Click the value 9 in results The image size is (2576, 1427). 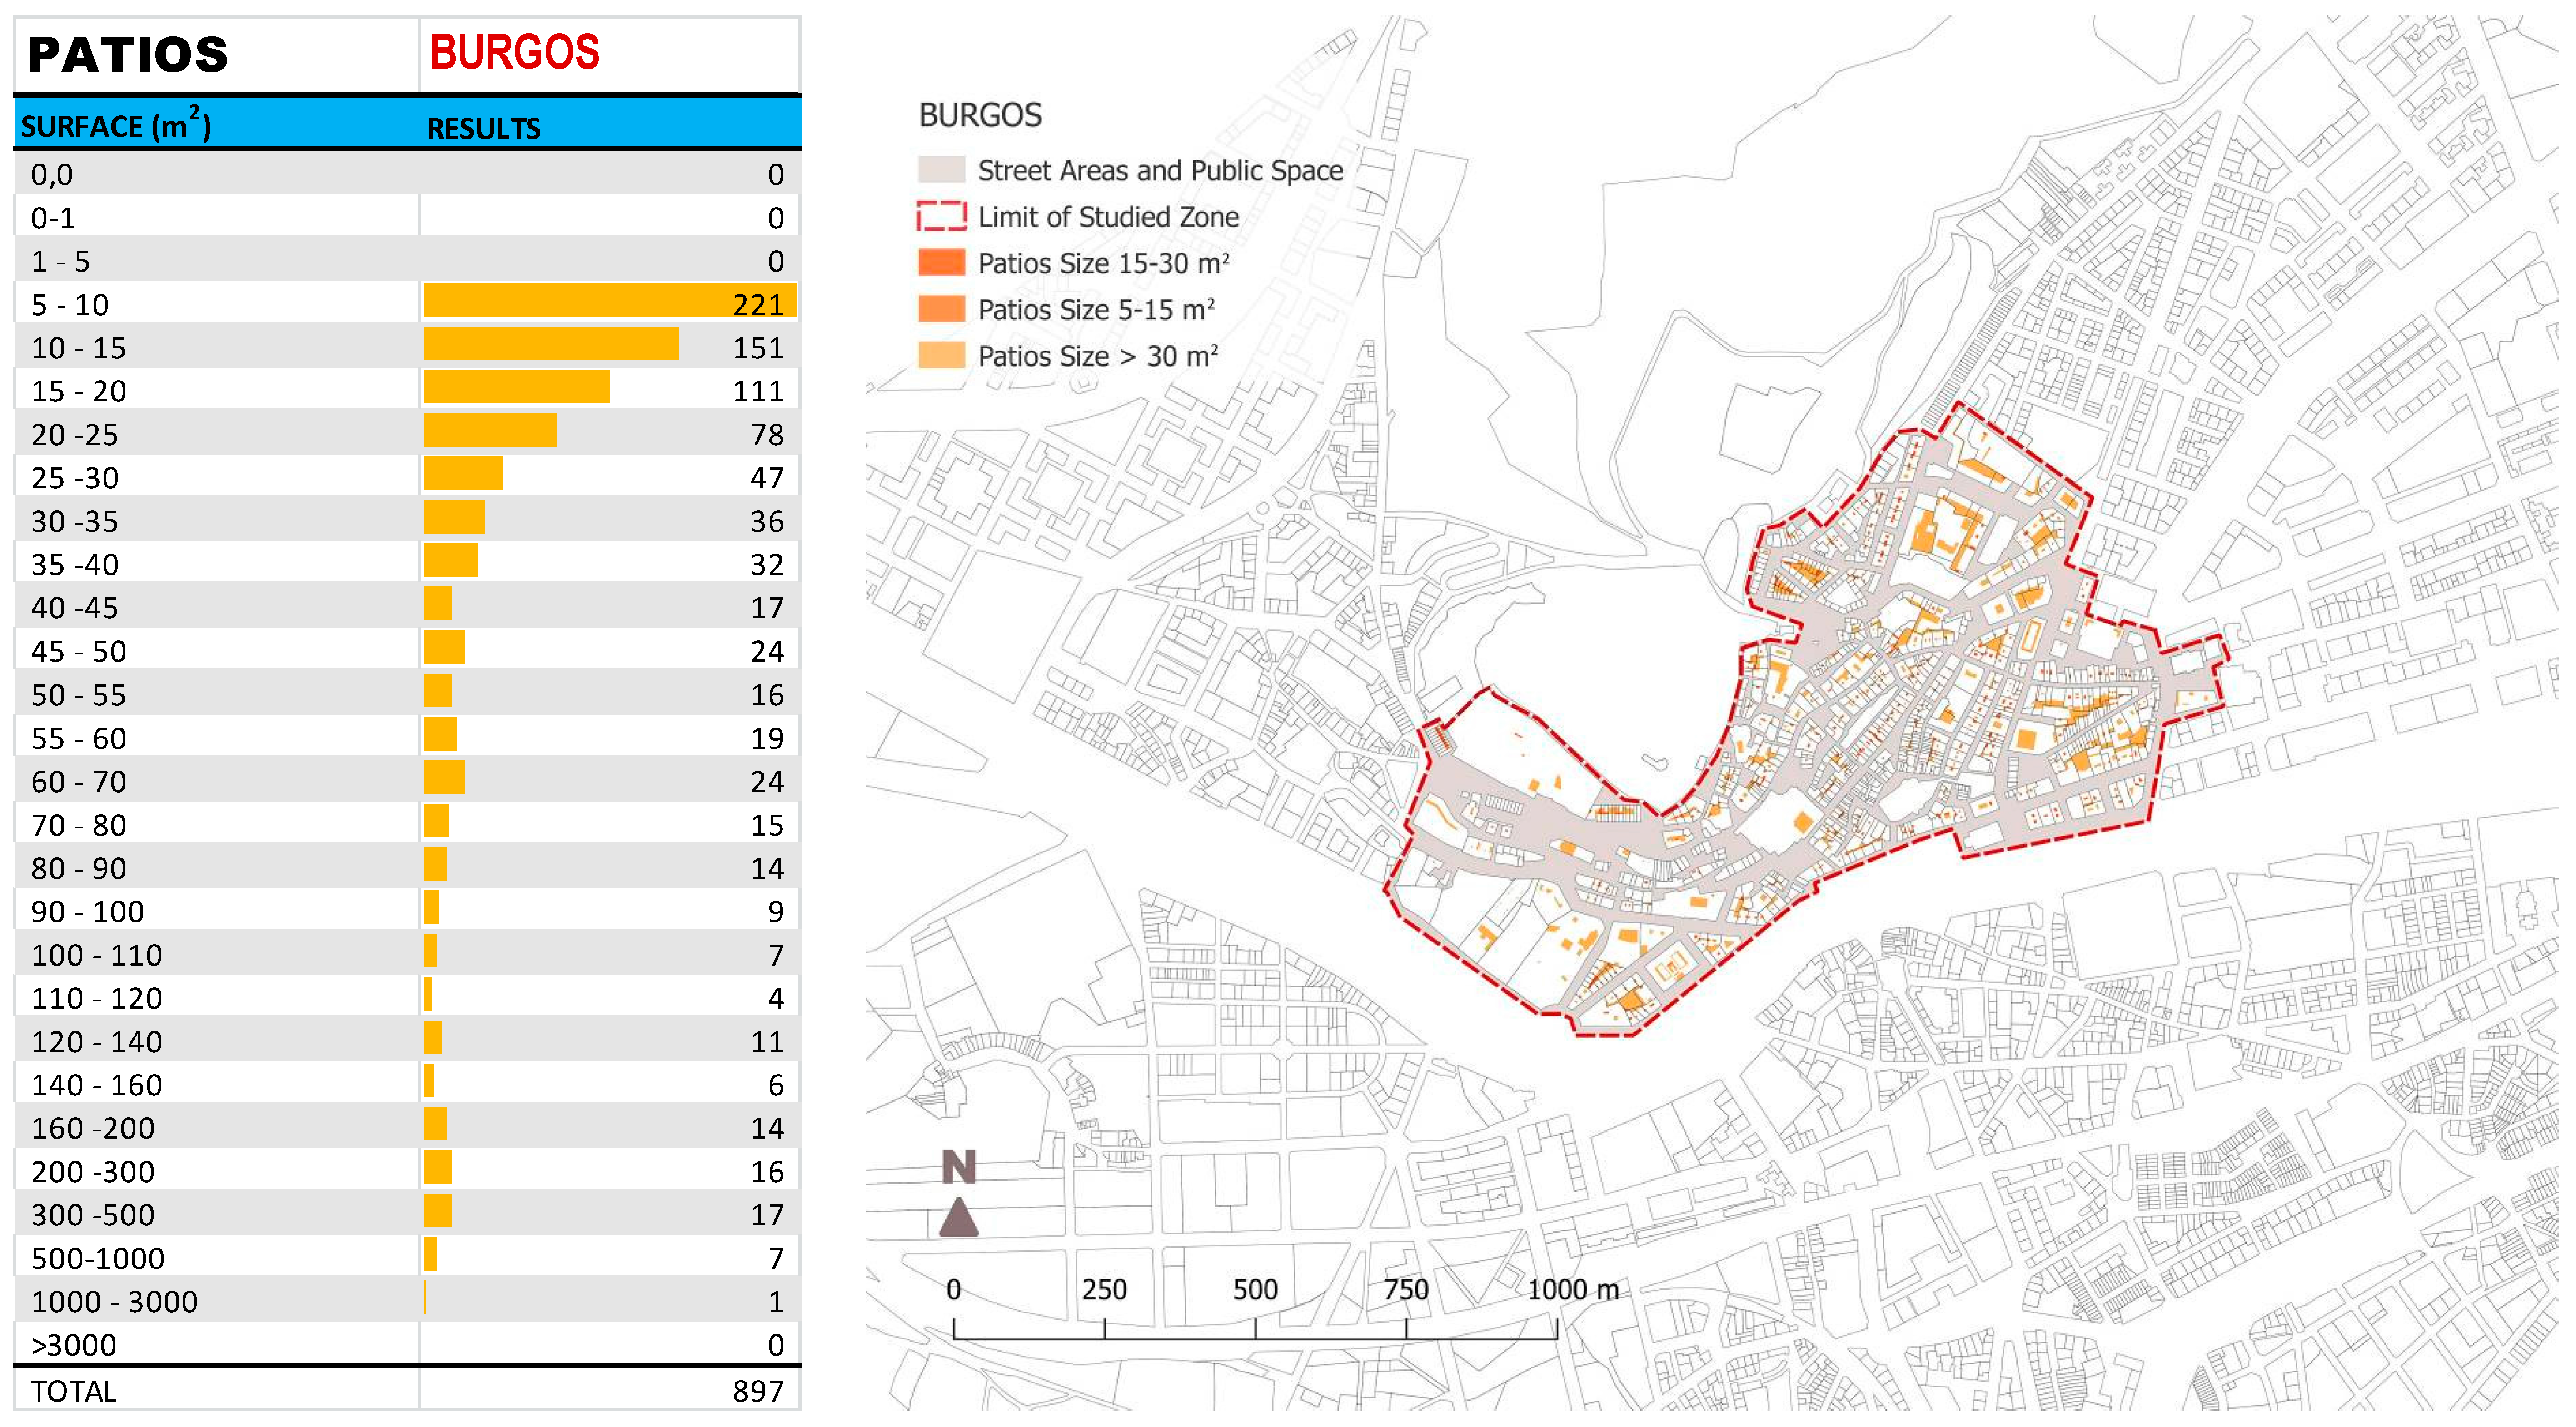pyautogui.click(x=776, y=912)
